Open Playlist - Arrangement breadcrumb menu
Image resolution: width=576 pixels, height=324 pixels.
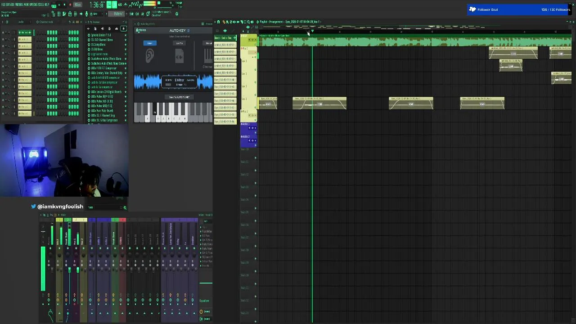click(271, 22)
